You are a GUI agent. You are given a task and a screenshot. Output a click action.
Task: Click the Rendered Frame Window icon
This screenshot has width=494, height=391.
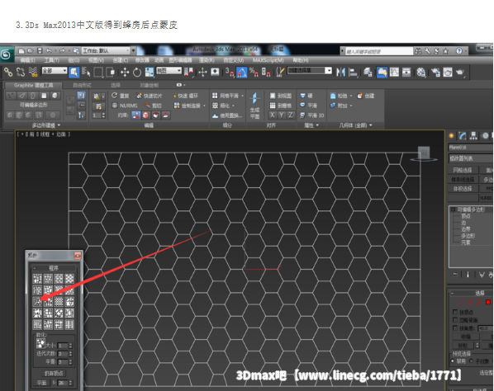[x=448, y=73]
